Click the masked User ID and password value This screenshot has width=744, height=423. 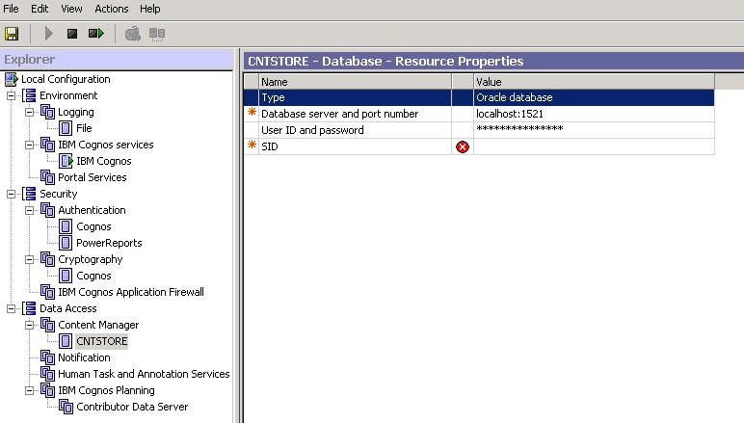point(594,130)
